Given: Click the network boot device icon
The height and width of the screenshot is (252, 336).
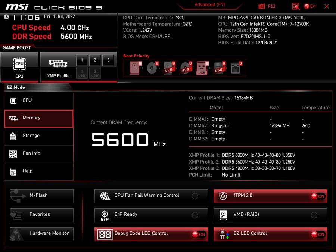Looking at the screenshot, I should (236, 68).
